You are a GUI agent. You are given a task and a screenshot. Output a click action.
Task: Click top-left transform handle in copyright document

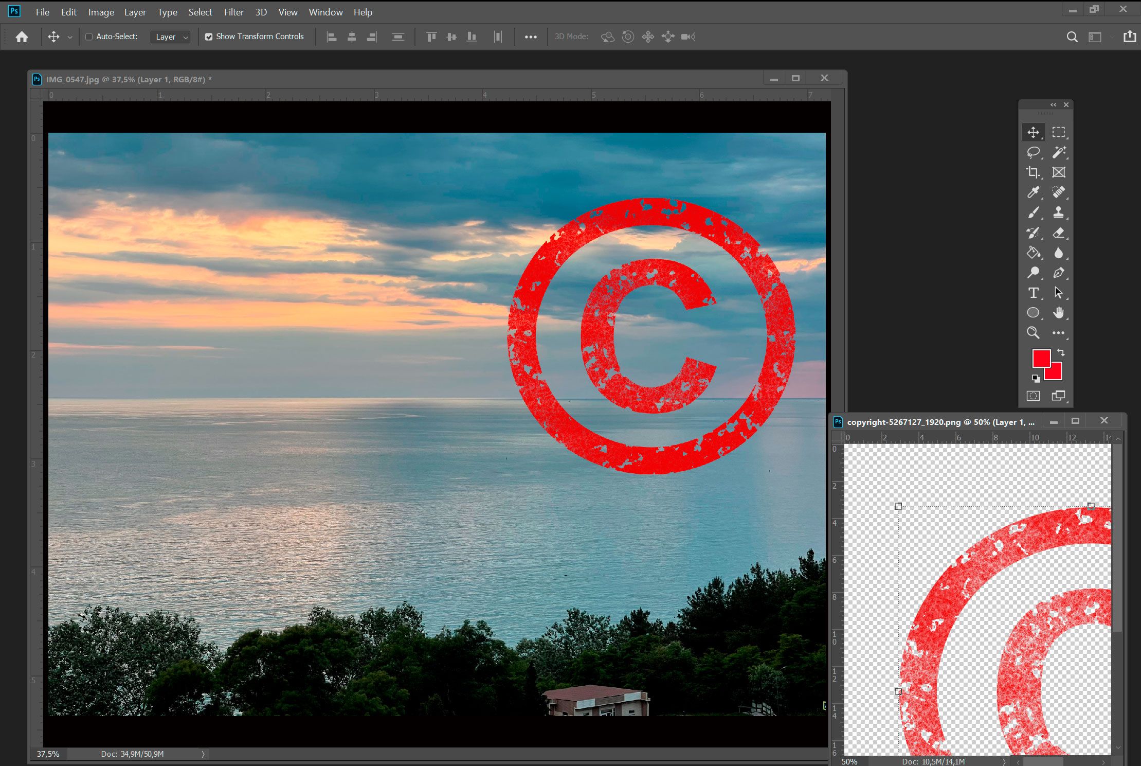(898, 506)
